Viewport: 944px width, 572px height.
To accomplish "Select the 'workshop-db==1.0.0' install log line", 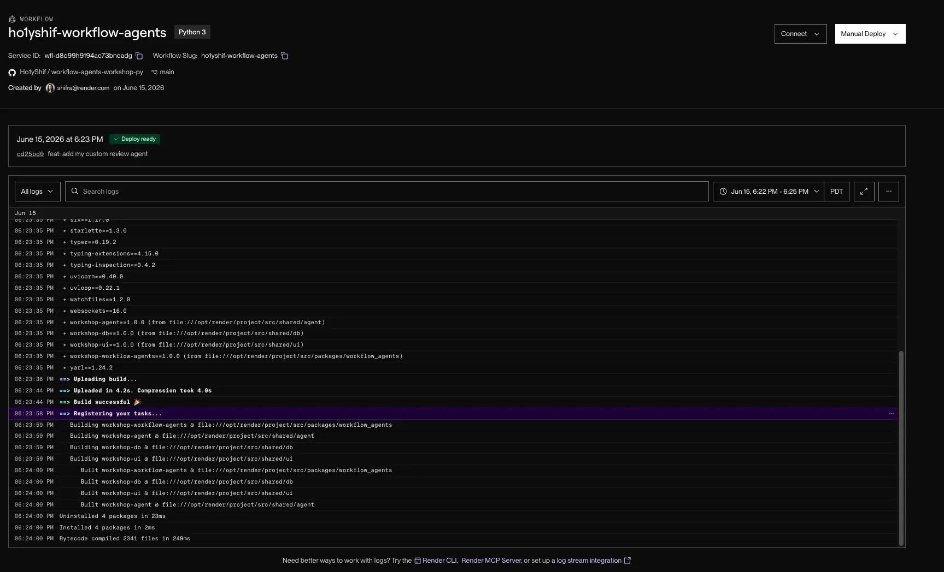I will click(x=453, y=333).
